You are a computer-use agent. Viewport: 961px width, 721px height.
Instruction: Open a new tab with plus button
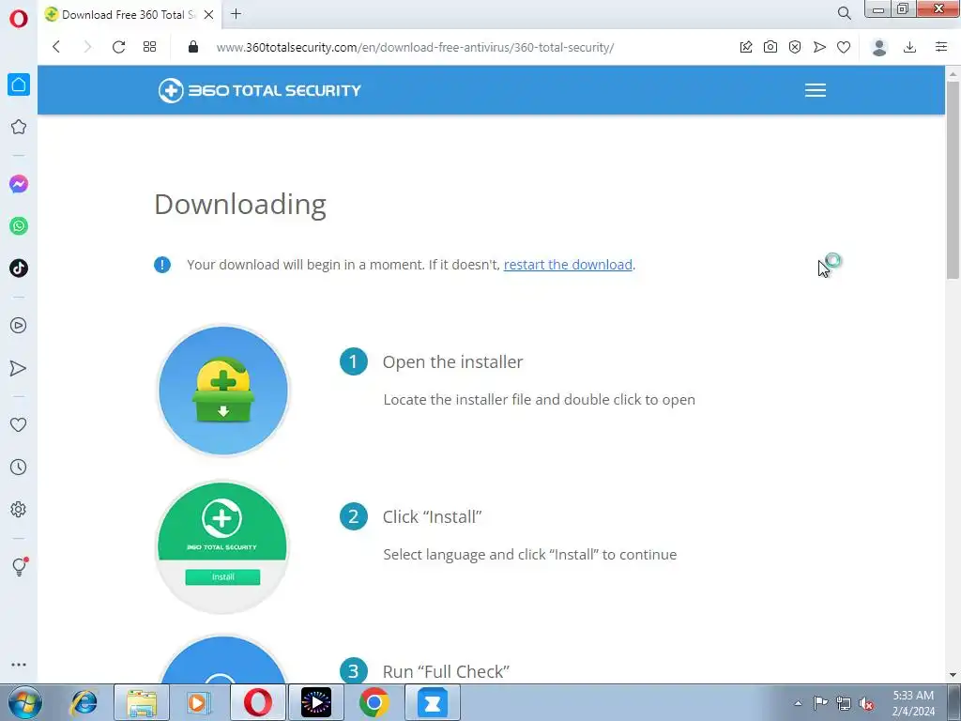tap(236, 13)
